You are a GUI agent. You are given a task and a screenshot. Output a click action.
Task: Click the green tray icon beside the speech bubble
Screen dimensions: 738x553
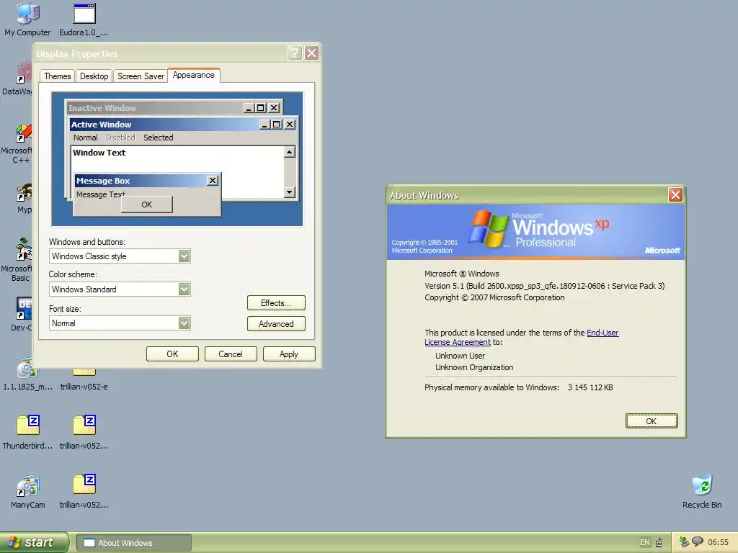pos(685,542)
